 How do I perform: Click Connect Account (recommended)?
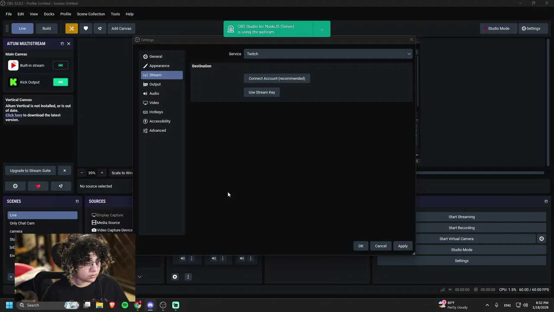[x=277, y=78]
